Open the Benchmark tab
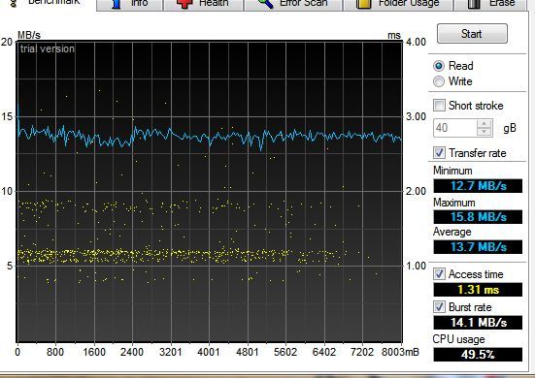Image resolution: width=535 pixels, height=378 pixels. tap(48, 4)
